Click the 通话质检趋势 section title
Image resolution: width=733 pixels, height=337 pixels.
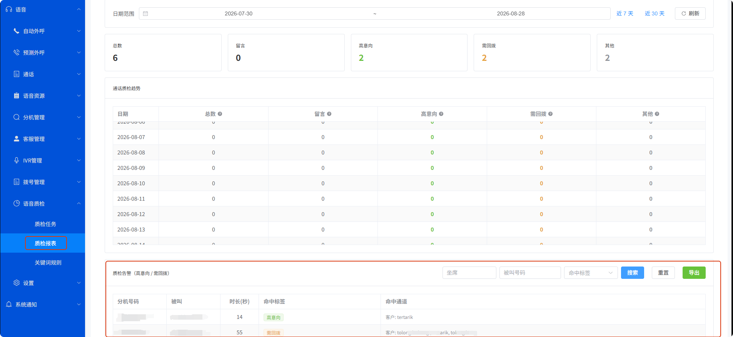pyautogui.click(x=127, y=89)
